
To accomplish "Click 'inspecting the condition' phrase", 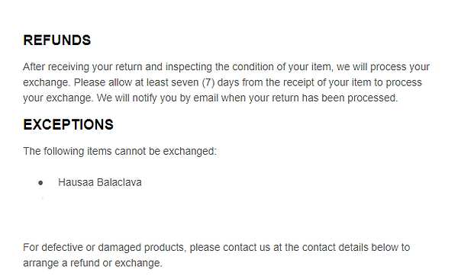I will 220,67.
